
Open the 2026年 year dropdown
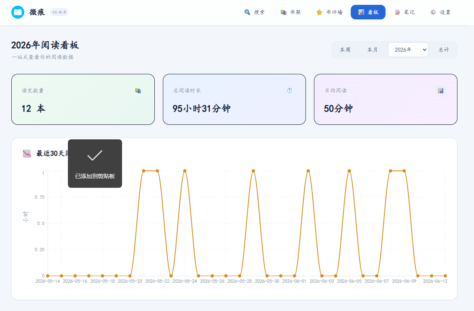point(408,50)
